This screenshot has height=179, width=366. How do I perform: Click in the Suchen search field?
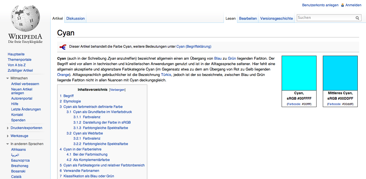[326, 18]
